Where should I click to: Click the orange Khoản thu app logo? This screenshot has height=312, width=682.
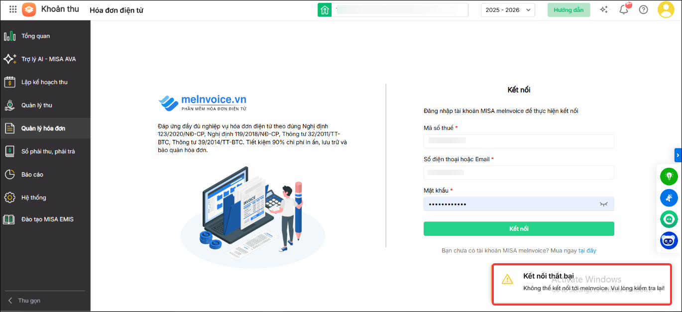point(29,9)
